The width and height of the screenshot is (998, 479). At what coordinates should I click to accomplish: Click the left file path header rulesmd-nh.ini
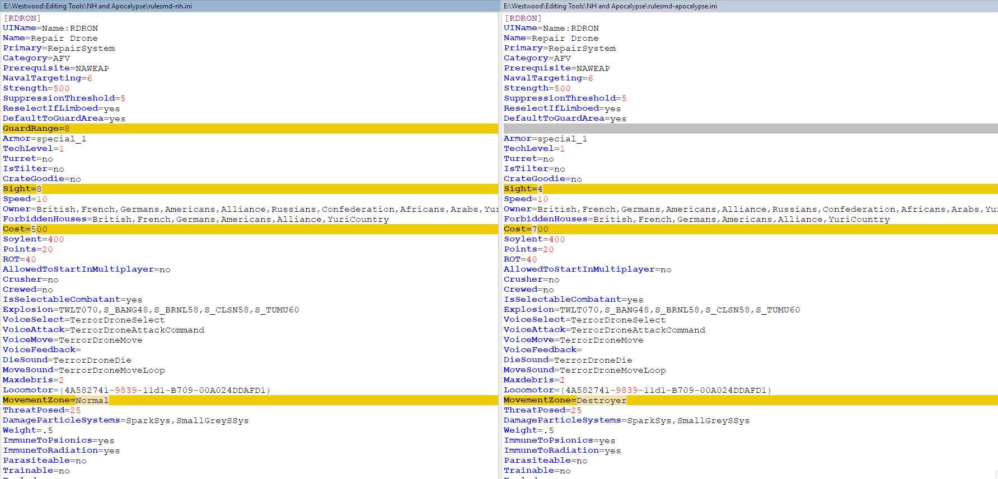[x=98, y=6]
